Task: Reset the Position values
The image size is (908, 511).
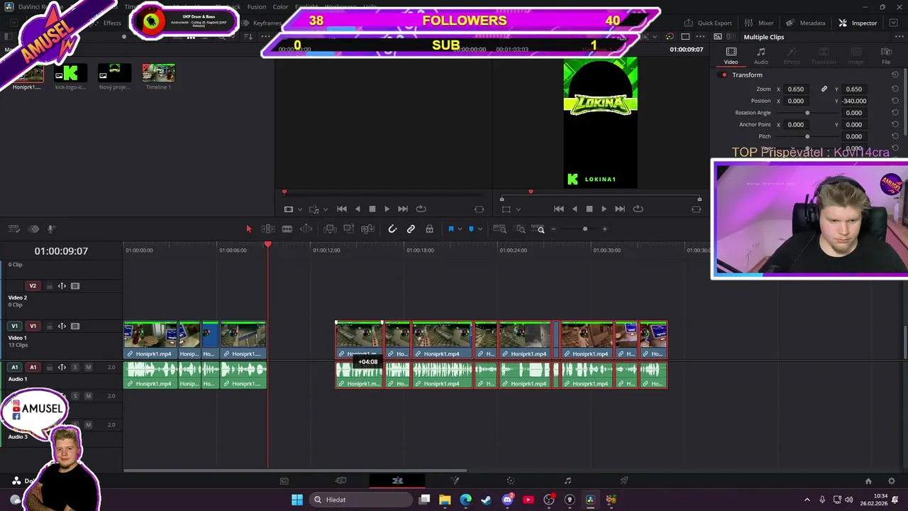Action: [x=895, y=101]
